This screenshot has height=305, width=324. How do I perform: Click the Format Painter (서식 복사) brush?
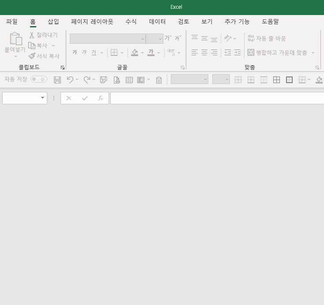click(x=32, y=56)
